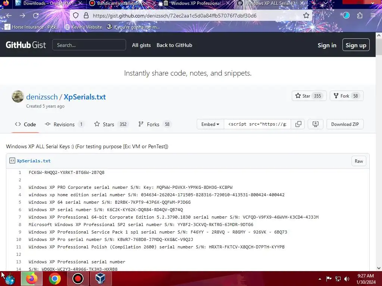Click the padlock site info icon

(86, 16)
